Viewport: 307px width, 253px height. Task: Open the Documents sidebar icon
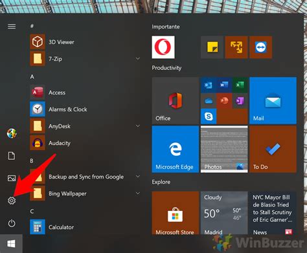click(x=12, y=156)
